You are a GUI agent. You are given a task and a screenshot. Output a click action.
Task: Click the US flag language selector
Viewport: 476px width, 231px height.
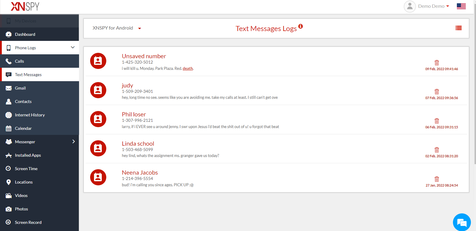[x=461, y=6]
